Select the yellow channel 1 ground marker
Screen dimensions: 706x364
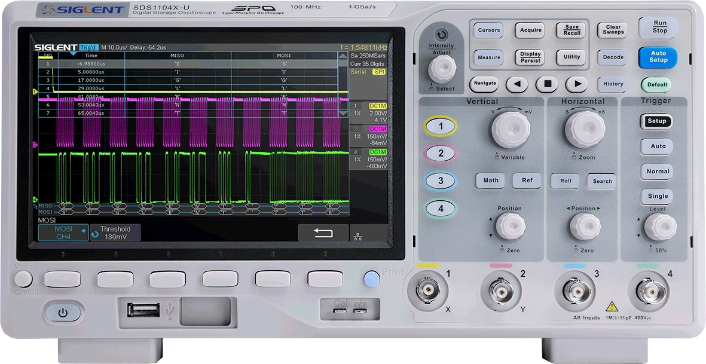[35, 92]
